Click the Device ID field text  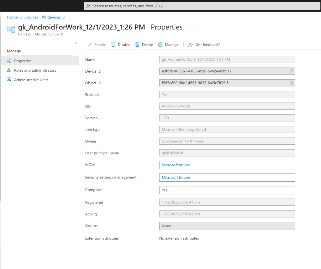(197, 71)
